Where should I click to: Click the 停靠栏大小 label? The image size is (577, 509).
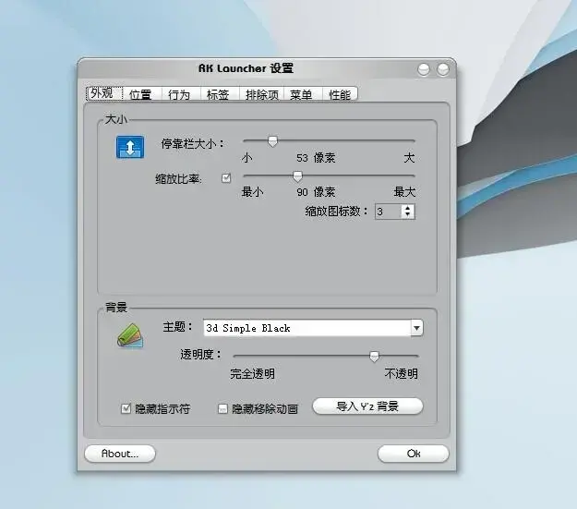[192, 143]
